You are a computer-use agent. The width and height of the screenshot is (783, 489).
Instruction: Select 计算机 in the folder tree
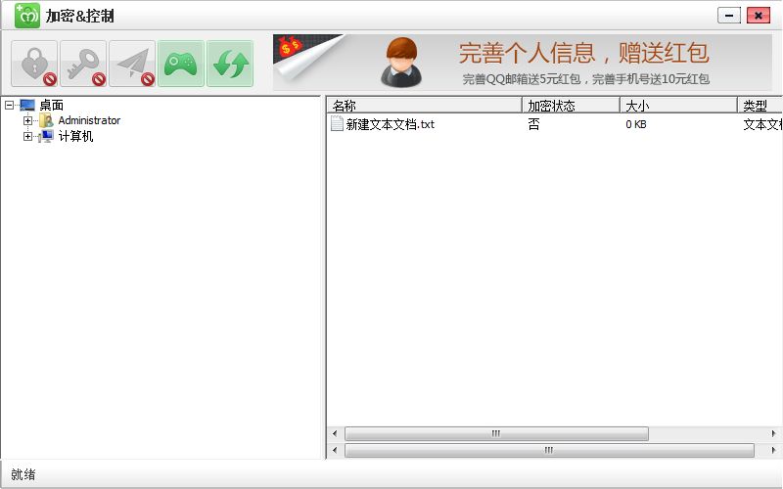pyautogui.click(x=76, y=136)
